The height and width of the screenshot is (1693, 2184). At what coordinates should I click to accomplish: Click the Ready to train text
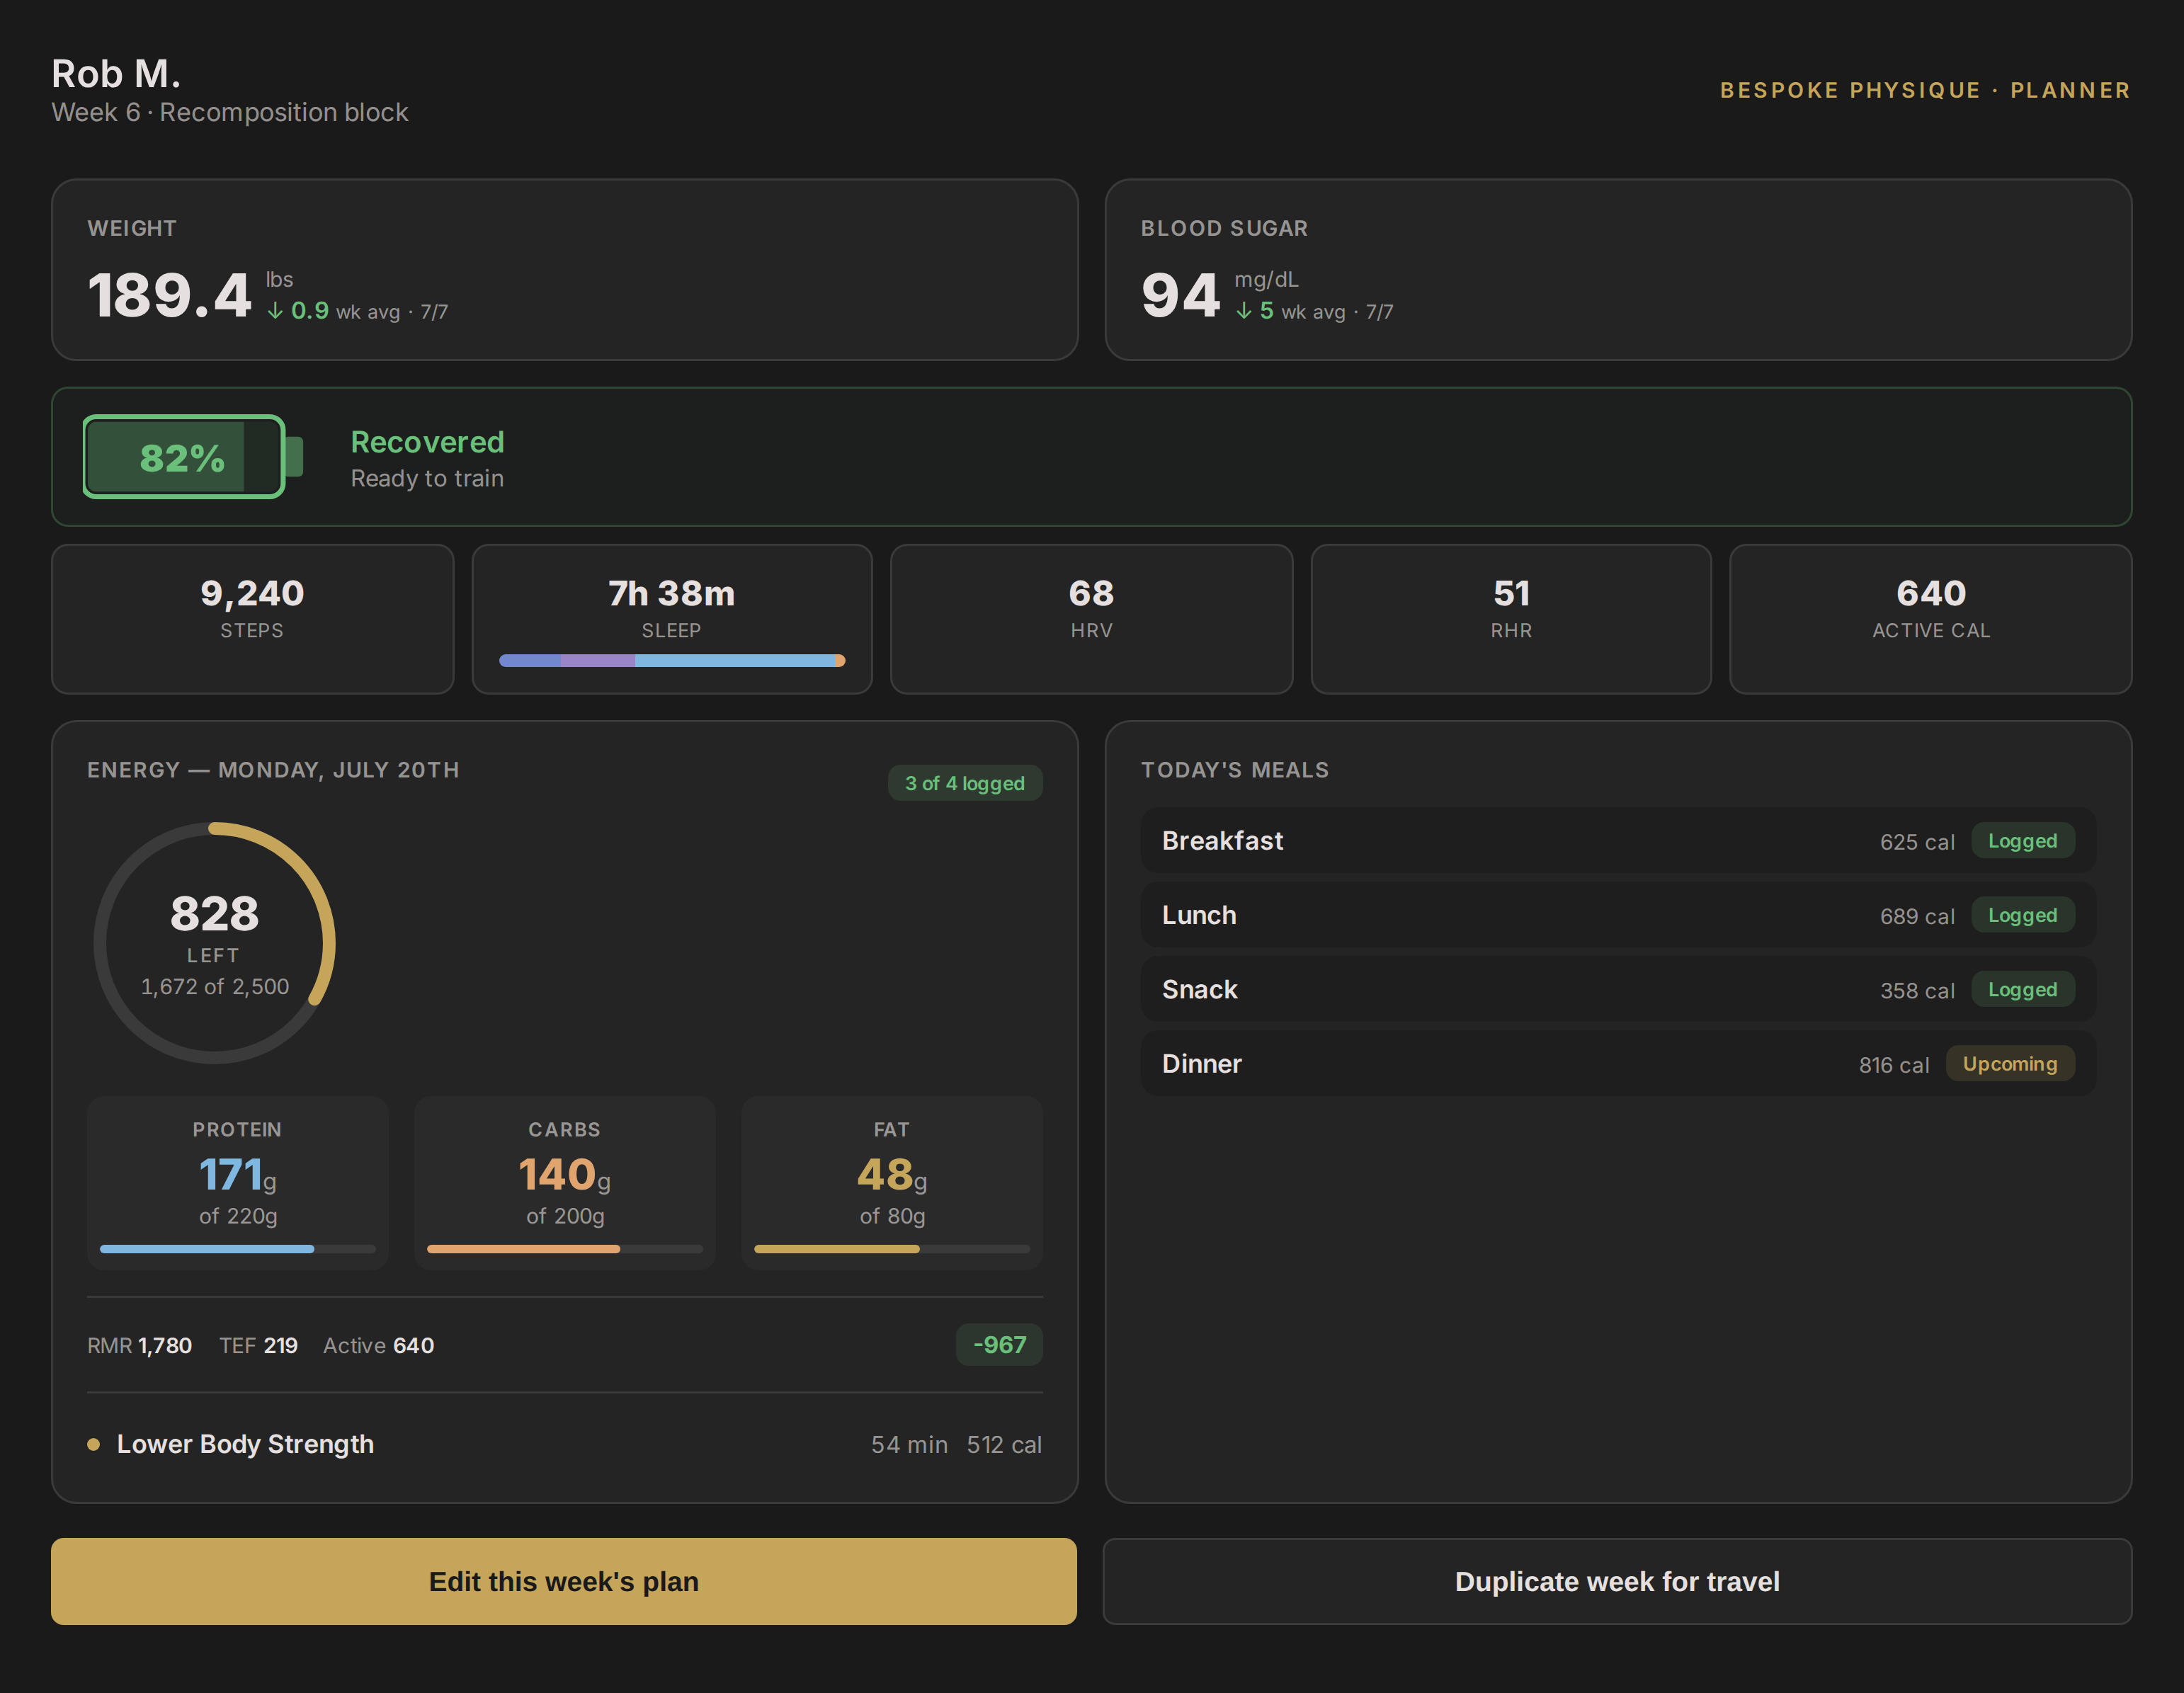[427, 479]
